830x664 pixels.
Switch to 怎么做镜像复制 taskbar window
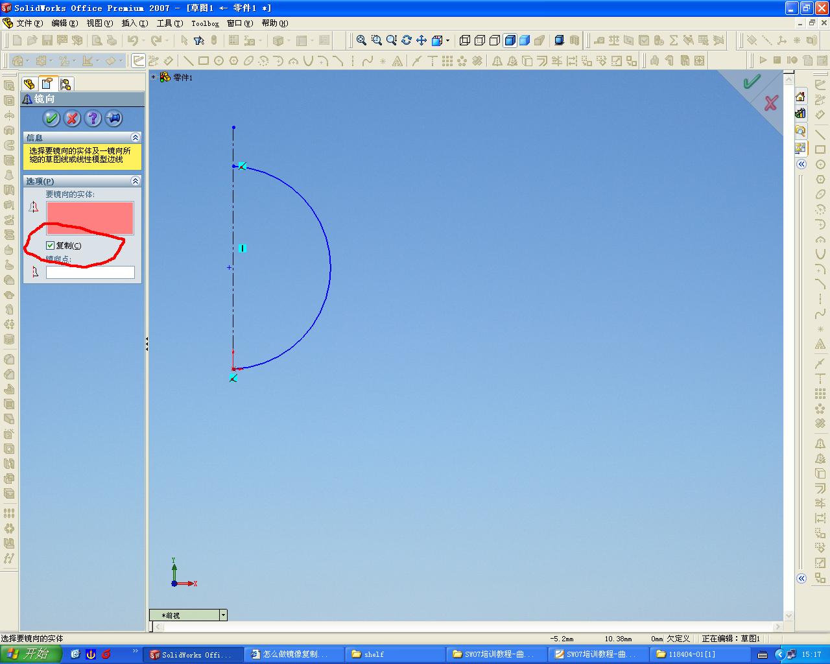293,654
